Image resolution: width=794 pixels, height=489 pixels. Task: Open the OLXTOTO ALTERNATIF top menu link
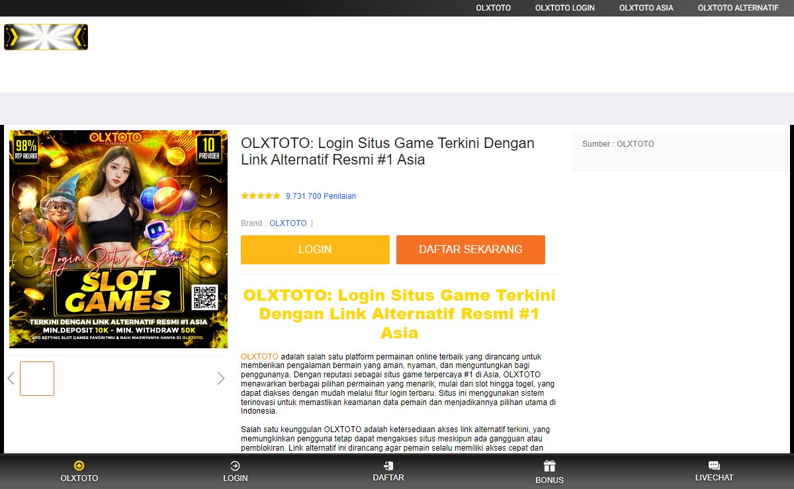pyautogui.click(x=738, y=8)
